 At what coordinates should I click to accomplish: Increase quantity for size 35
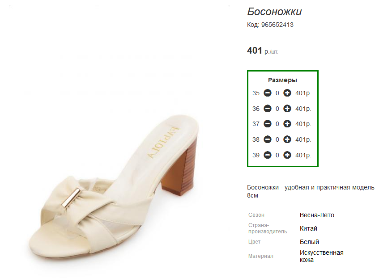point(287,93)
